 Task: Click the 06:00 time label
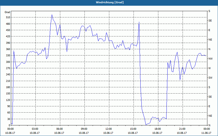(x=60, y=129)
